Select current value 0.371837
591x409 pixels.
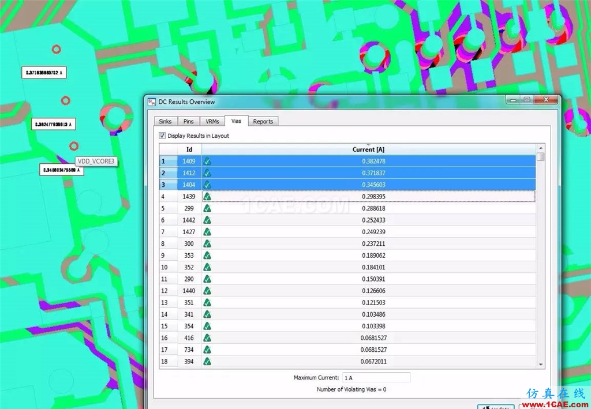point(373,173)
